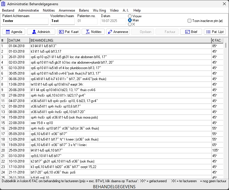Open Pat. Kaart patient card
229x190 pixels.
click(68, 32)
